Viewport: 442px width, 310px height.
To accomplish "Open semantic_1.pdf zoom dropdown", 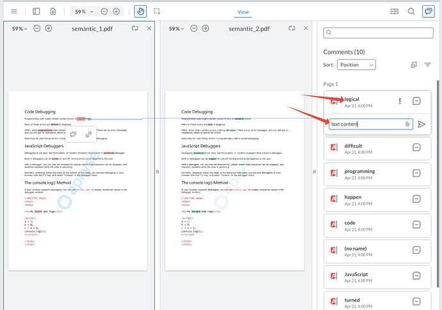I will tap(19, 29).
